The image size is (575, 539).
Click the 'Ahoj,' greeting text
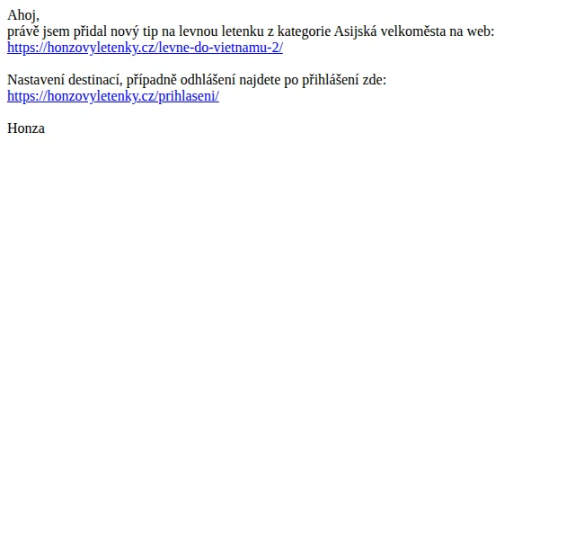[x=23, y=15]
